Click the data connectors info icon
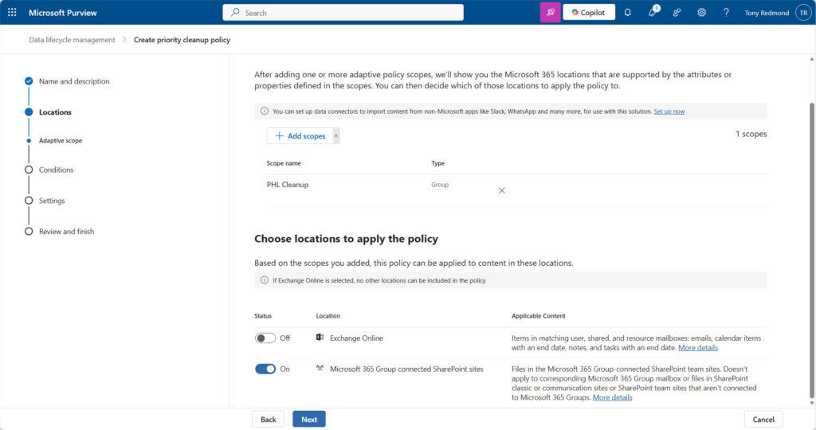The image size is (816, 430). [x=265, y=111]
